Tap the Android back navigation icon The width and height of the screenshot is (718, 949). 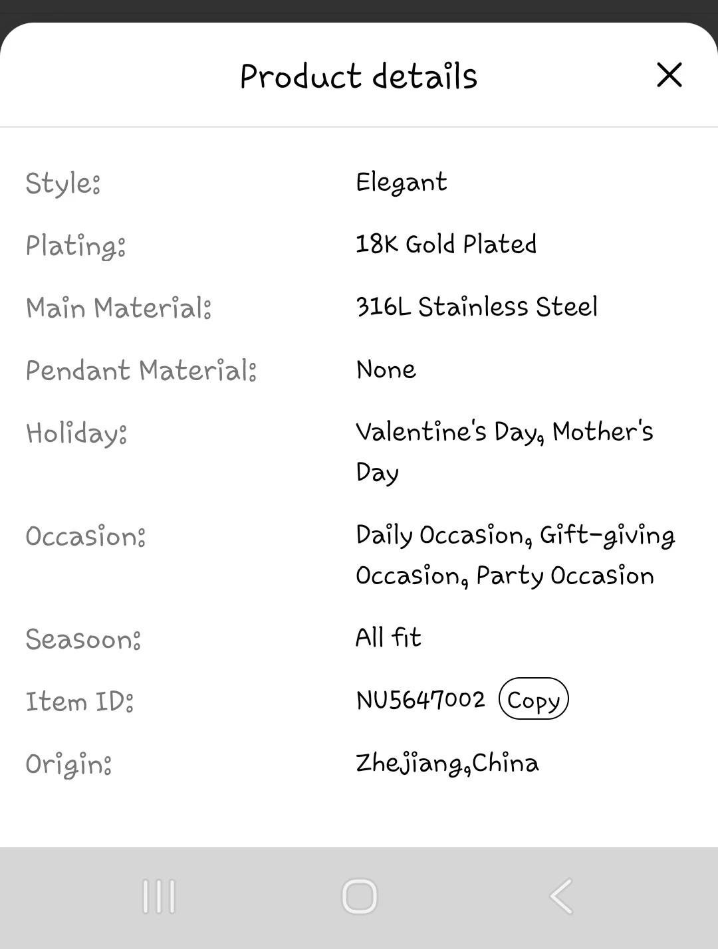[560, 896]
